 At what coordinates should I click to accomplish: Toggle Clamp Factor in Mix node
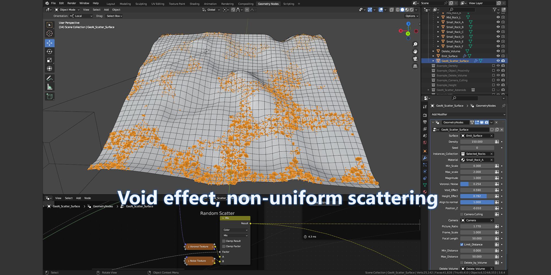point(224,246)
